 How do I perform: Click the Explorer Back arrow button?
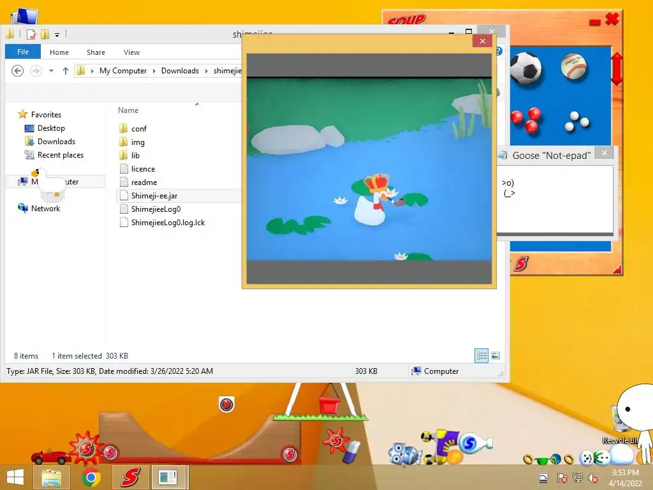[x=17, y=71]
